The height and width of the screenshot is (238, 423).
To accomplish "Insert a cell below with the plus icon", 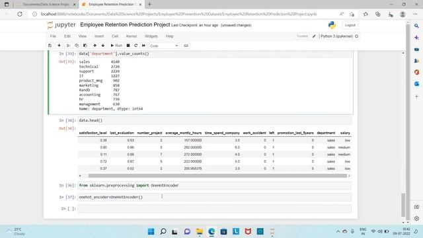I will (x=59, y=46).
